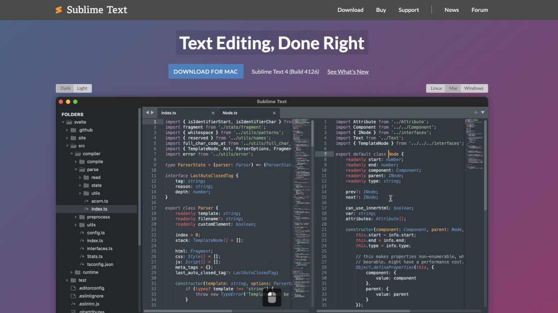Click the back tab-navigation arrow
Image resolution: width=558 pixels, height=313 pixels.
(x=147, y=112)
